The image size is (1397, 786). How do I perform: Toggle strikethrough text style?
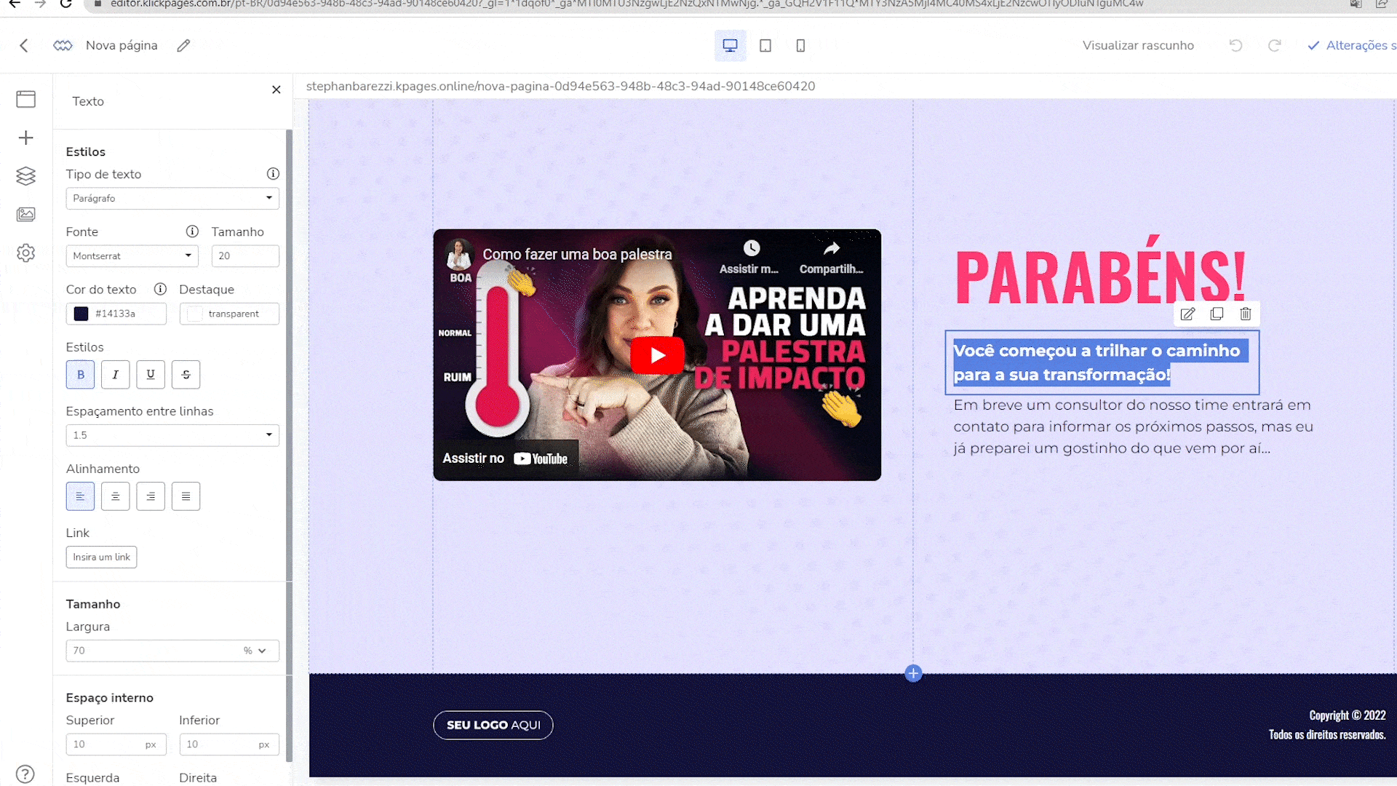click(x=186, y=374)
